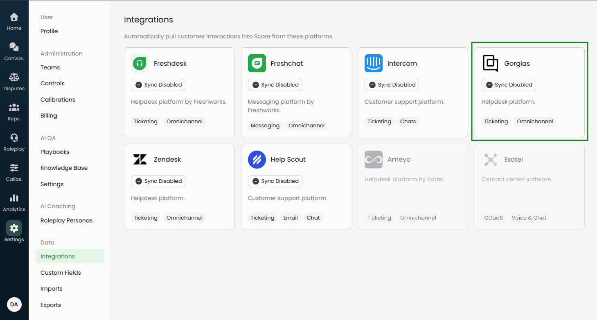The width and height of the screenshot is (597, 320).
Task: Open the Calibs. sliders icon
Action: click(x=14, y=168)
